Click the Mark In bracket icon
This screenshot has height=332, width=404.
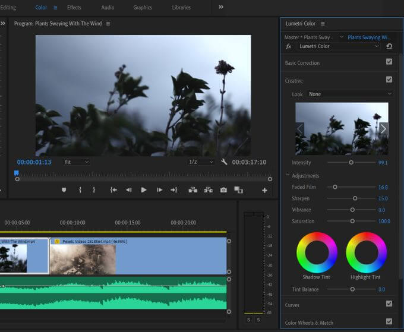pyautogui.click(x=80, y=190)
